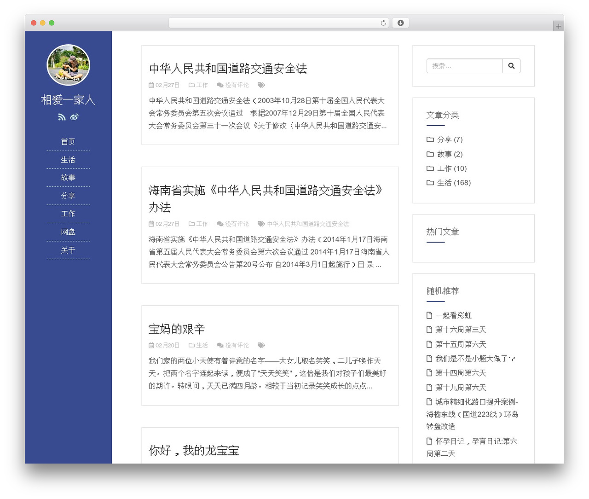Focus the 搜索 search input field
Screen dimensions: 589x499
464,66
